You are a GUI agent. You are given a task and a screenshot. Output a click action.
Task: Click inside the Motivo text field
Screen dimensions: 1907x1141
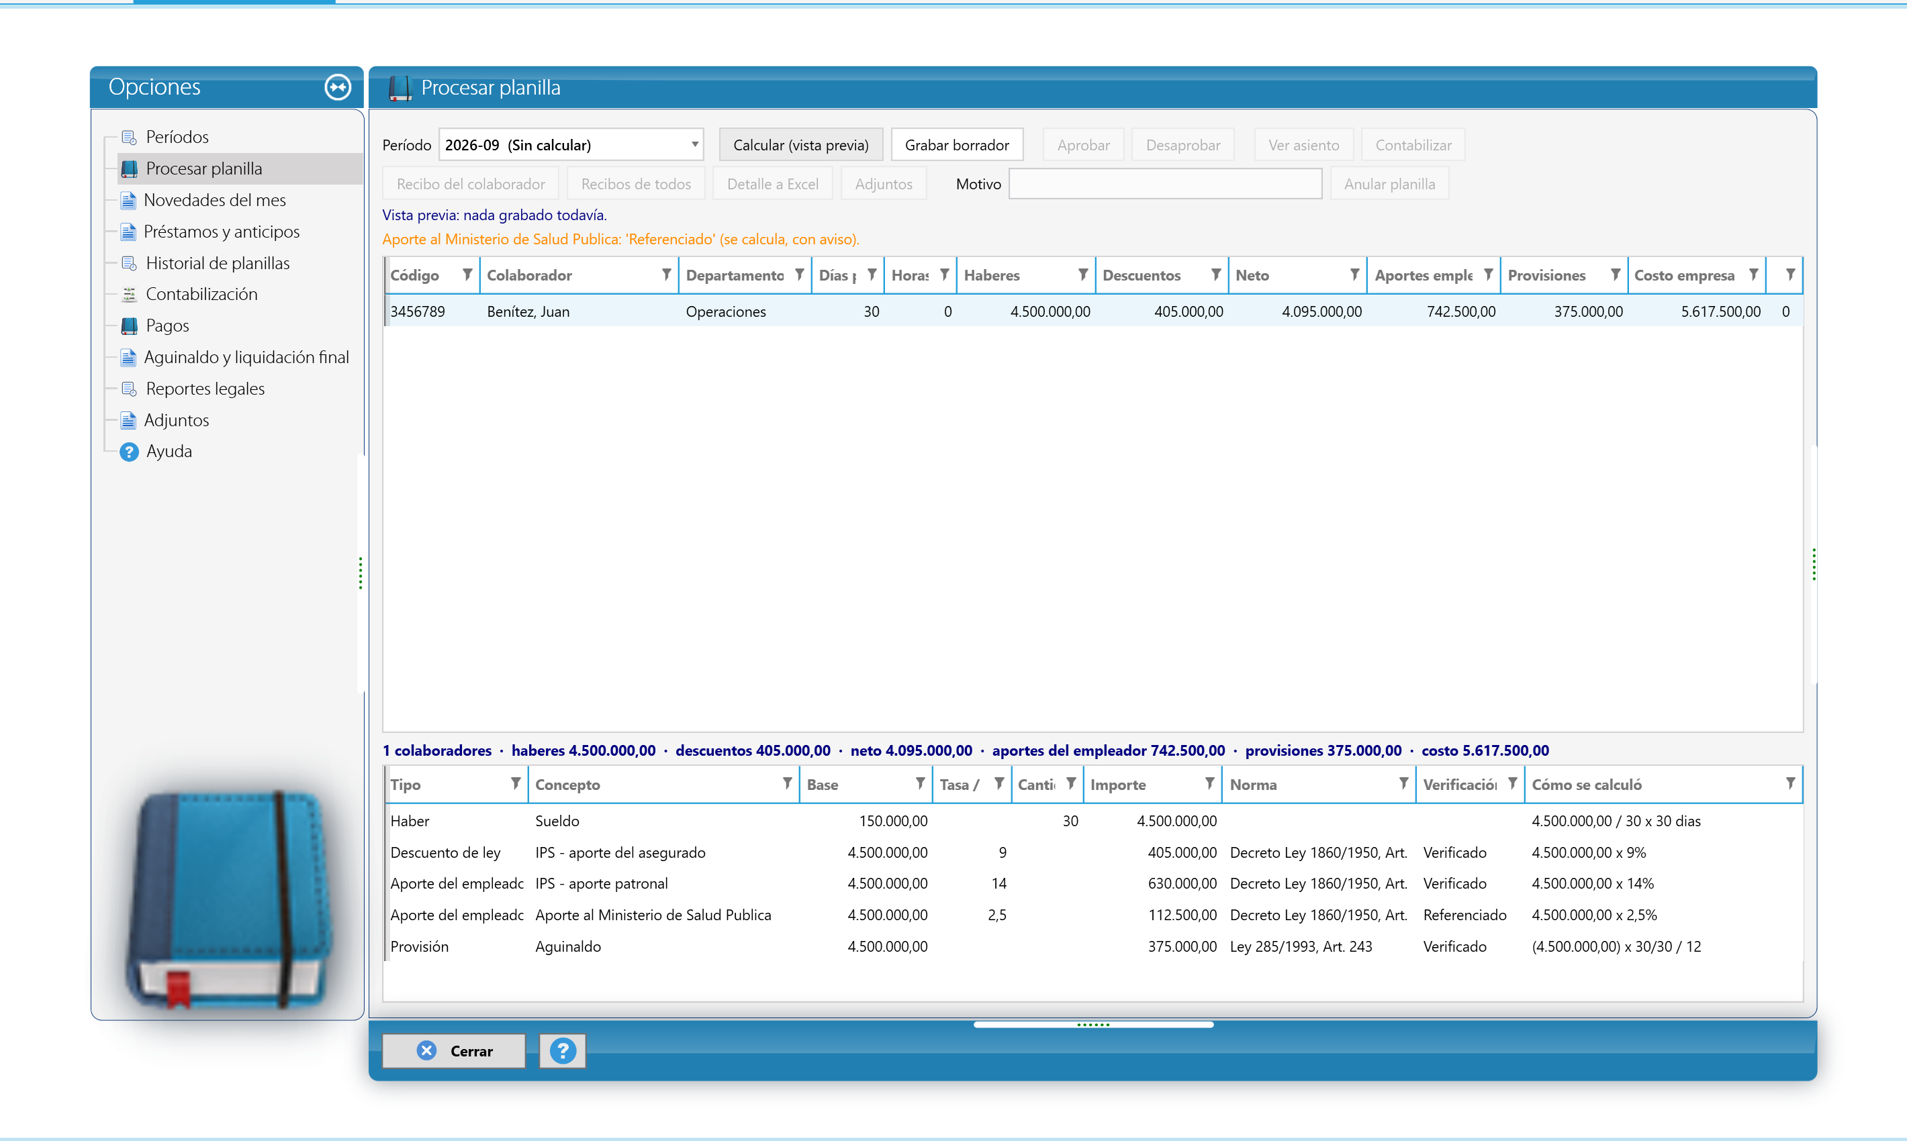1166,184
